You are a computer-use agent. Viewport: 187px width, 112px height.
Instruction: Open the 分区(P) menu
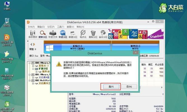coord(51,27)
